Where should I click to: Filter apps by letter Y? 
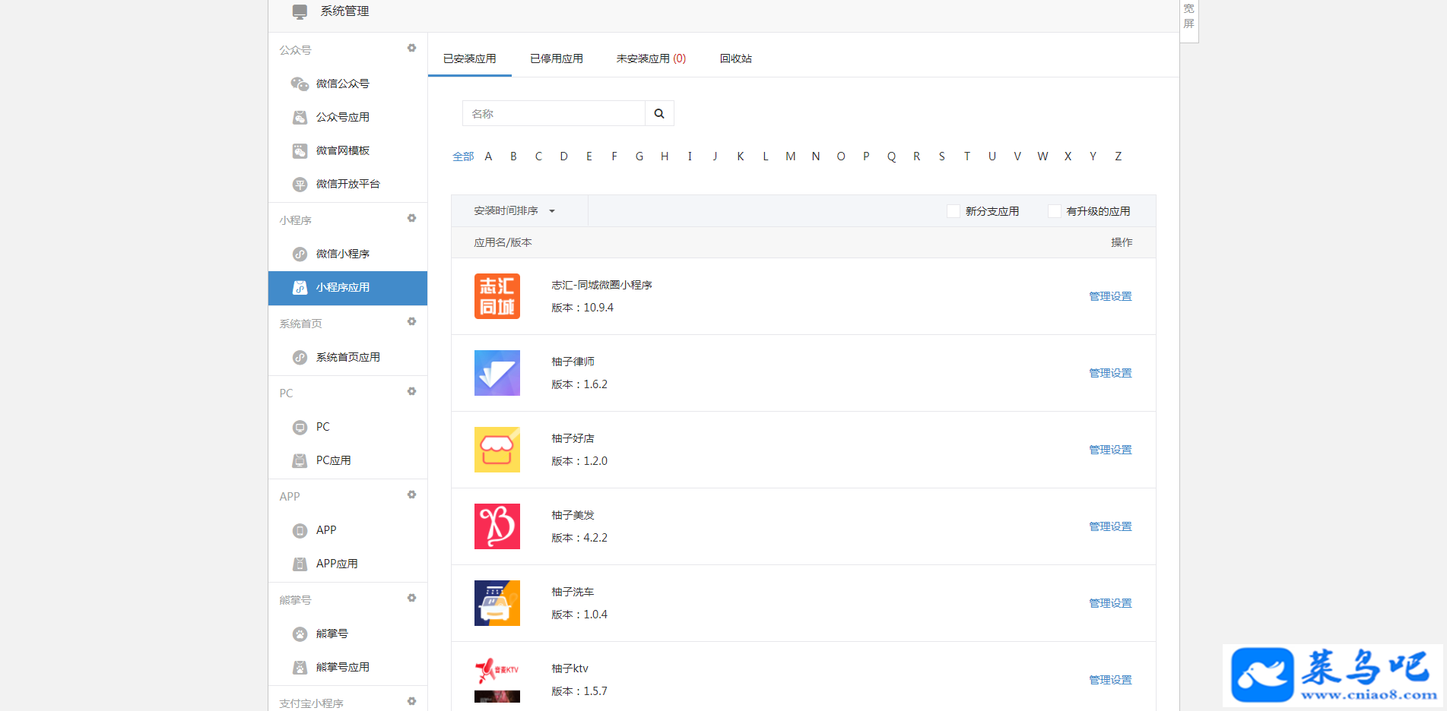coord(1093,156)
